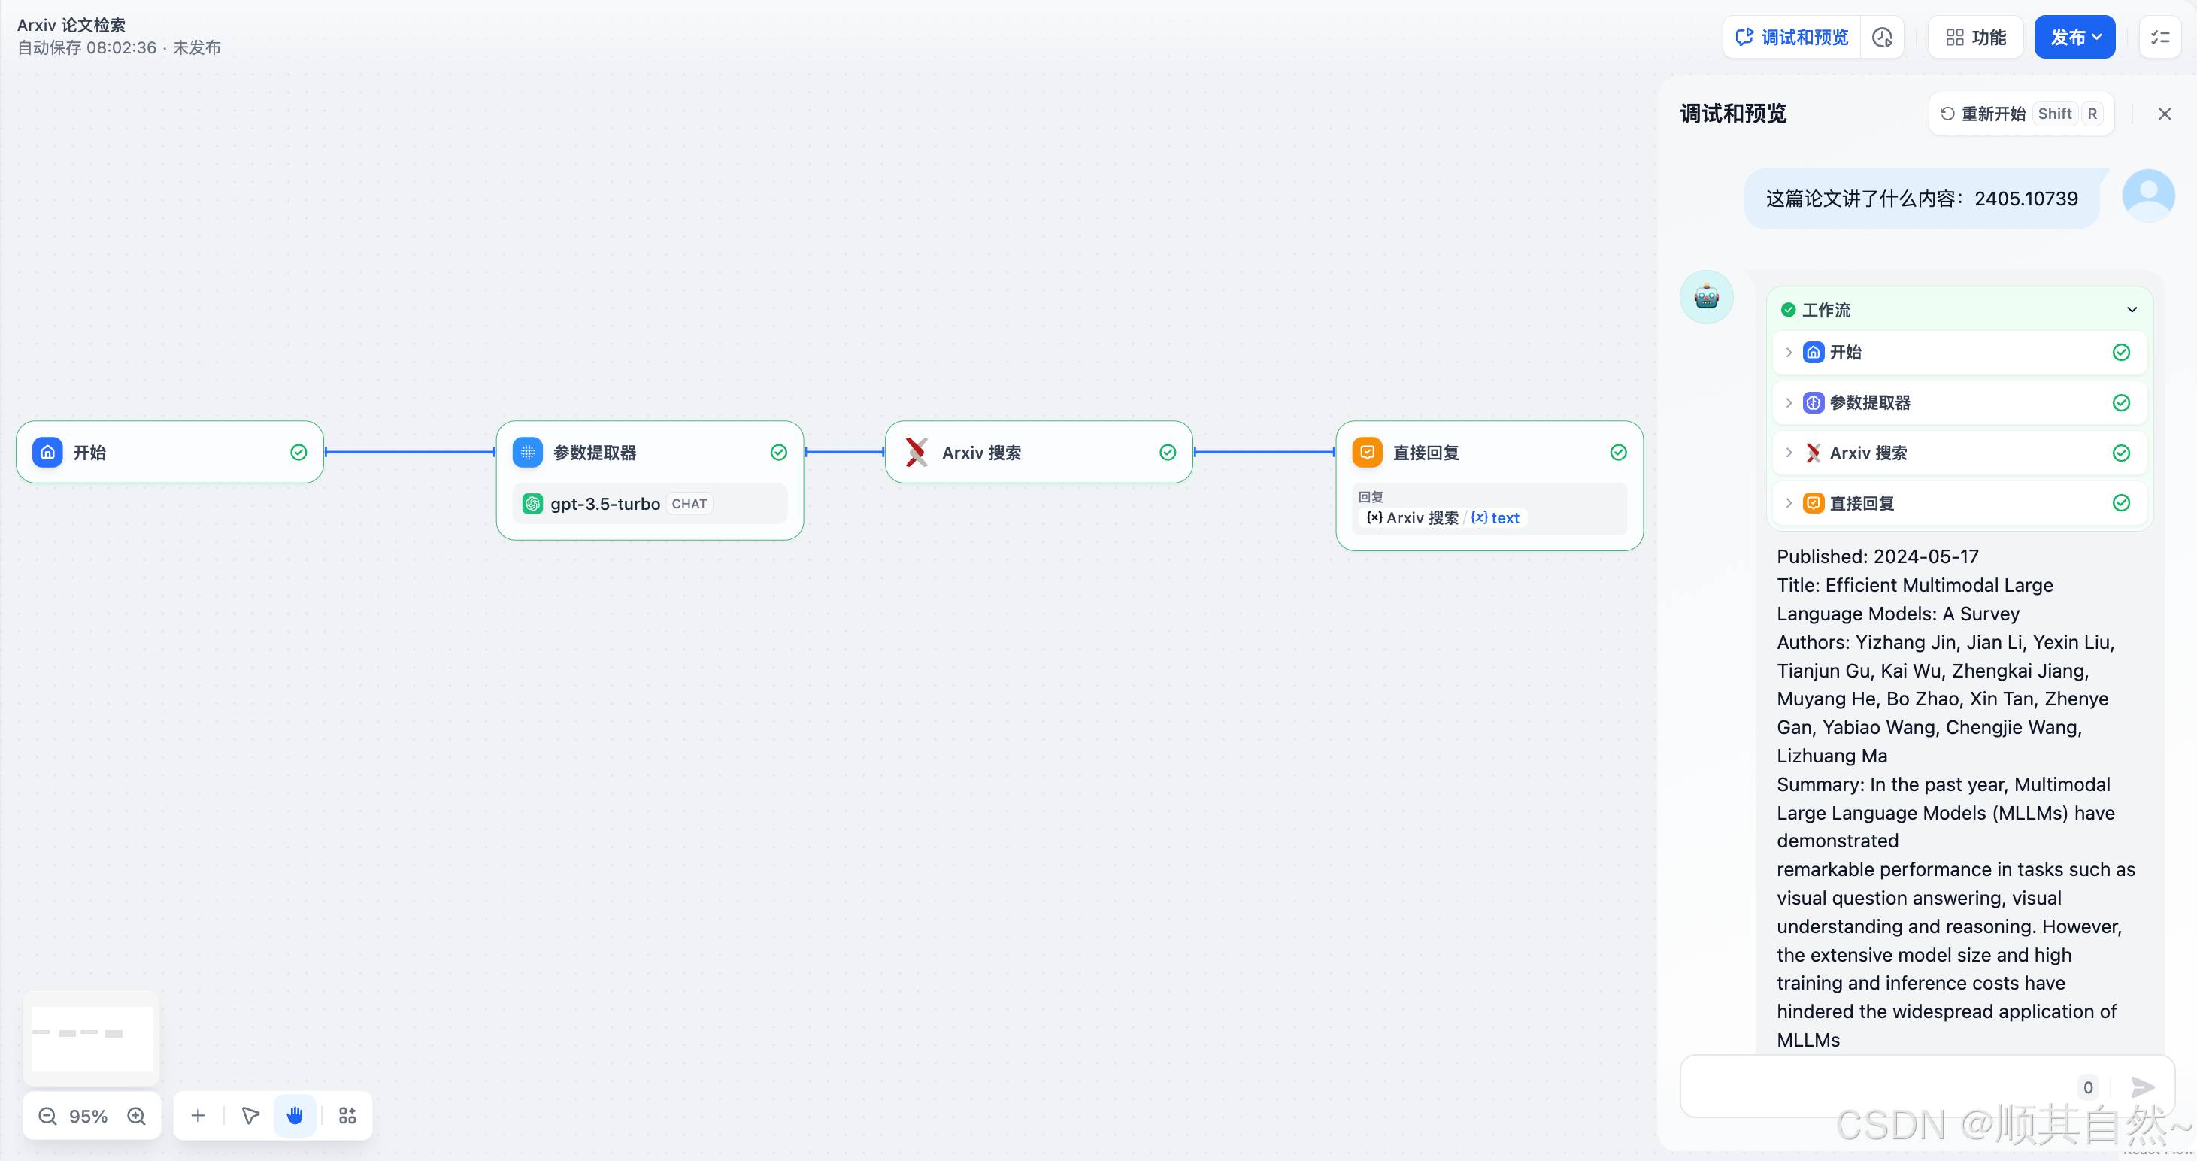Expand the 参数提取器 step in workflow log

tap(1789, 402)
